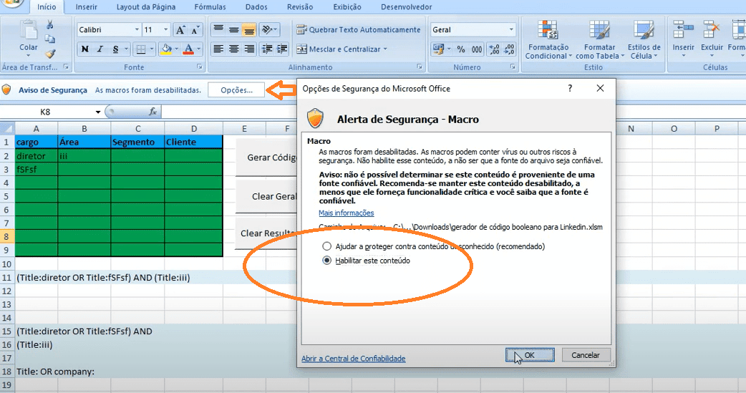The height and width of the screenshot is (393, 746).
Task: Open the font size 11 dropdown
Action: [x=165, y=29]
